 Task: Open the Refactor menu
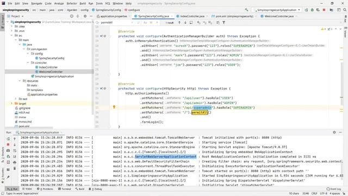click(72, 3)
